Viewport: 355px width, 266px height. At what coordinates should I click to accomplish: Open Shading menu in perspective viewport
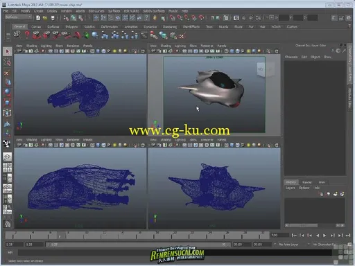pyautogui.click(x=166, y=46)
